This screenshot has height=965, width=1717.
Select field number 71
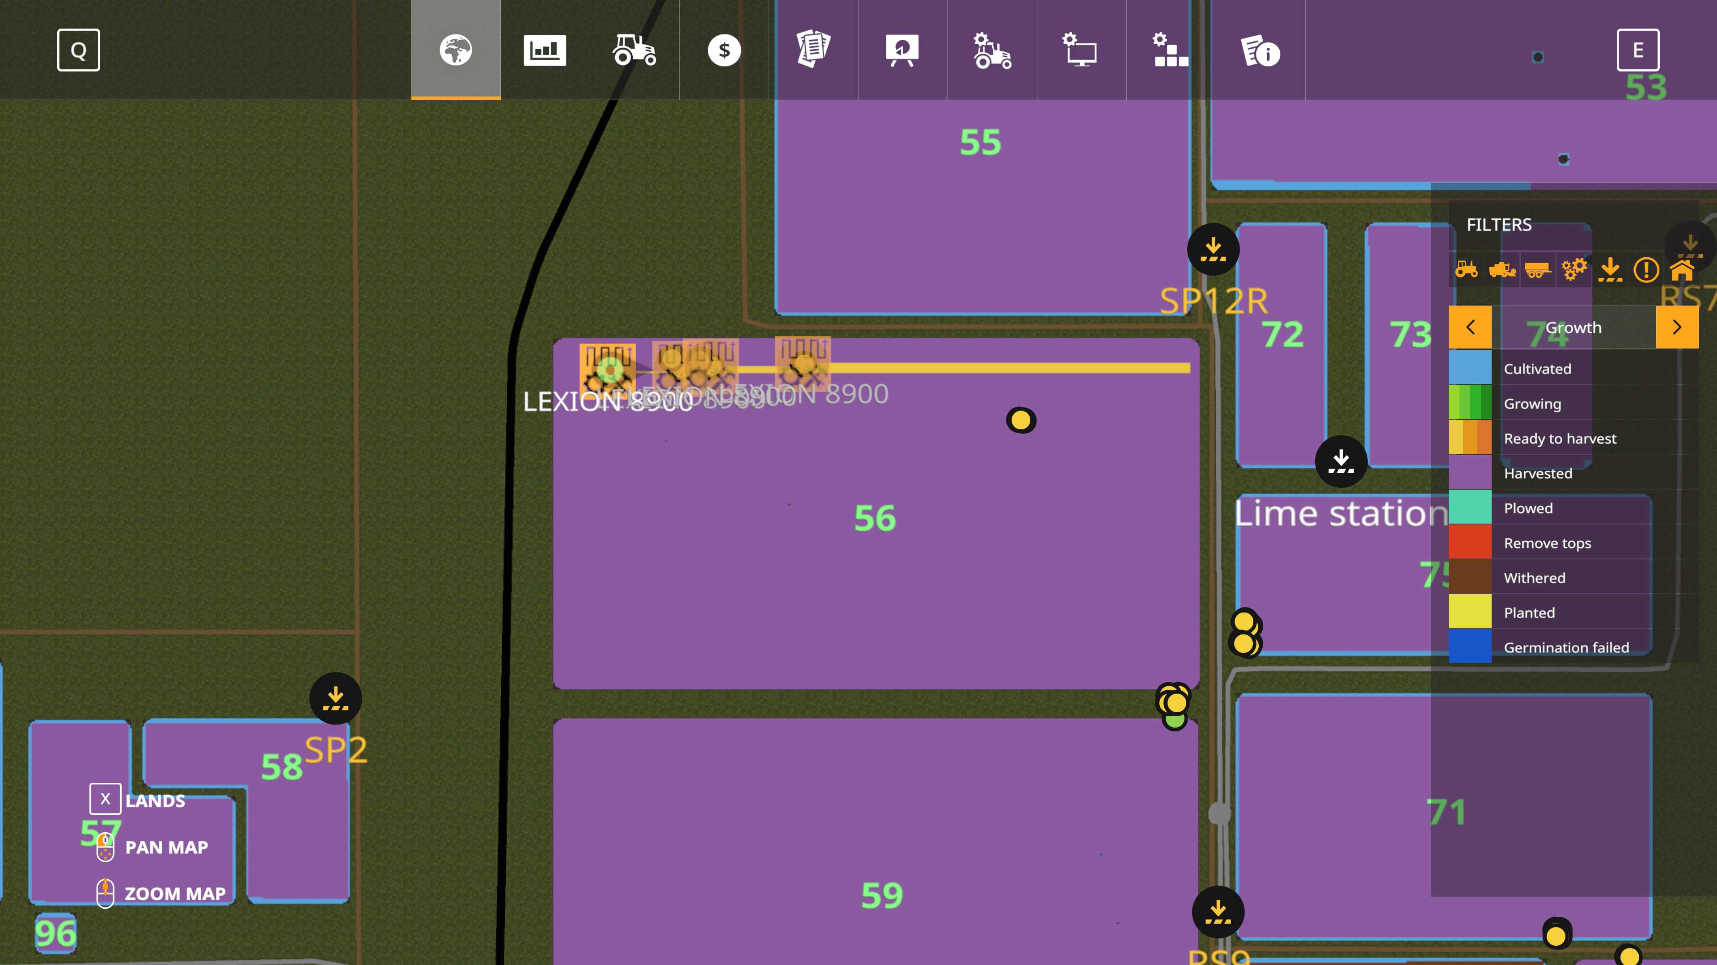(1446, 812)
